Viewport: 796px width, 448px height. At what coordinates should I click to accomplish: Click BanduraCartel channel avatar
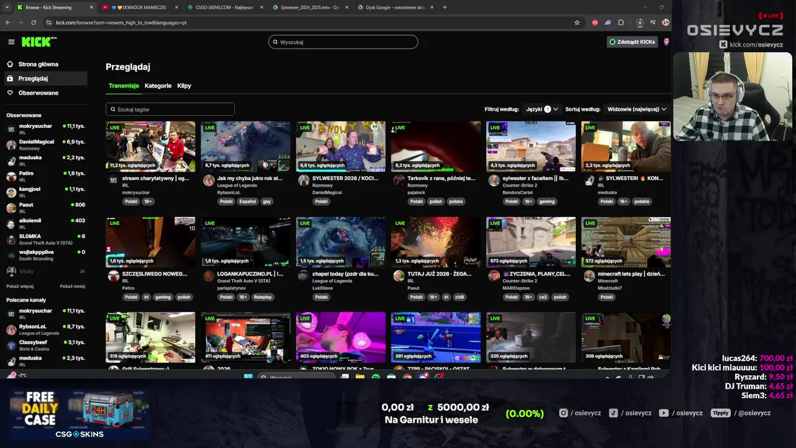[x=494, y=180]
